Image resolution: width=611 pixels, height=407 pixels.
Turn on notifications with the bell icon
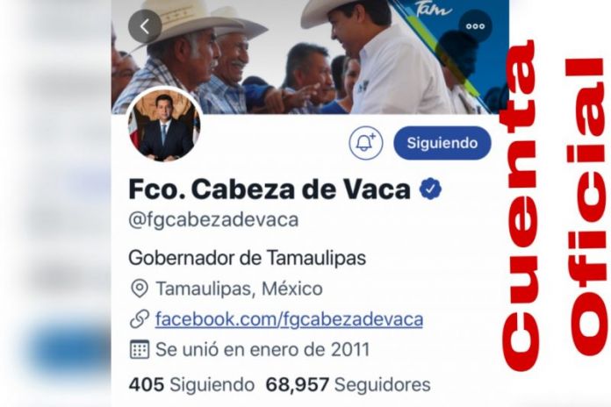pyautogui.click(x=365, y=143)
